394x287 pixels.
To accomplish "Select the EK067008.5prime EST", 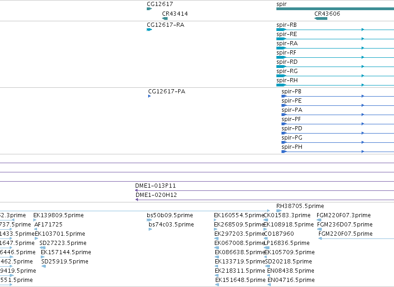I will [217, 248].
